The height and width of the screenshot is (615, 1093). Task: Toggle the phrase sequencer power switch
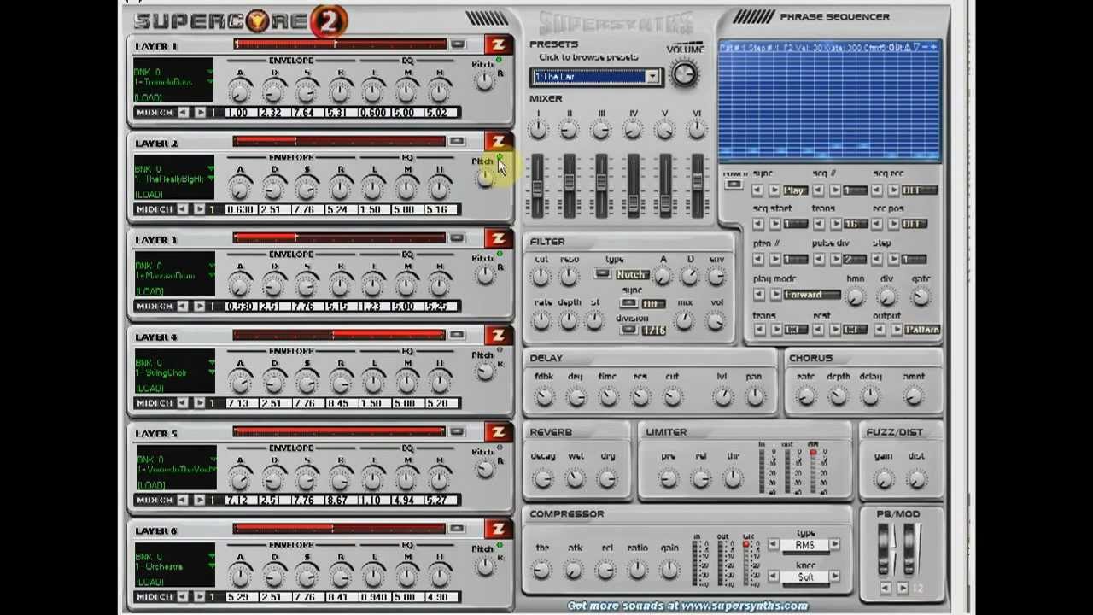[x=734, y=185]
